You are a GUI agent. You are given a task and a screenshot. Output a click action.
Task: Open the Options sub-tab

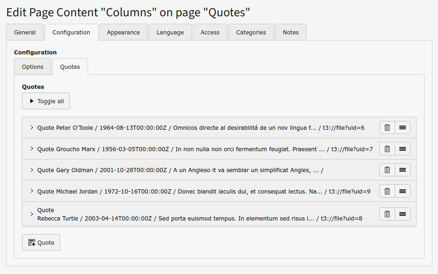(x=33, y=67)
